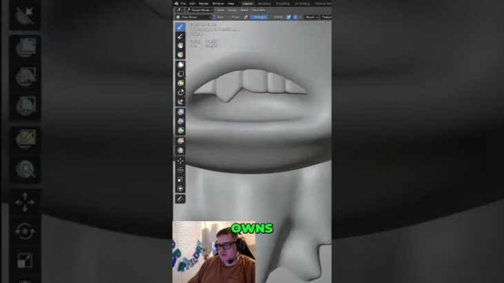The image size is (504, 283).
Task: Click the Blender logo menu icon
Action: tap(177, 3)
